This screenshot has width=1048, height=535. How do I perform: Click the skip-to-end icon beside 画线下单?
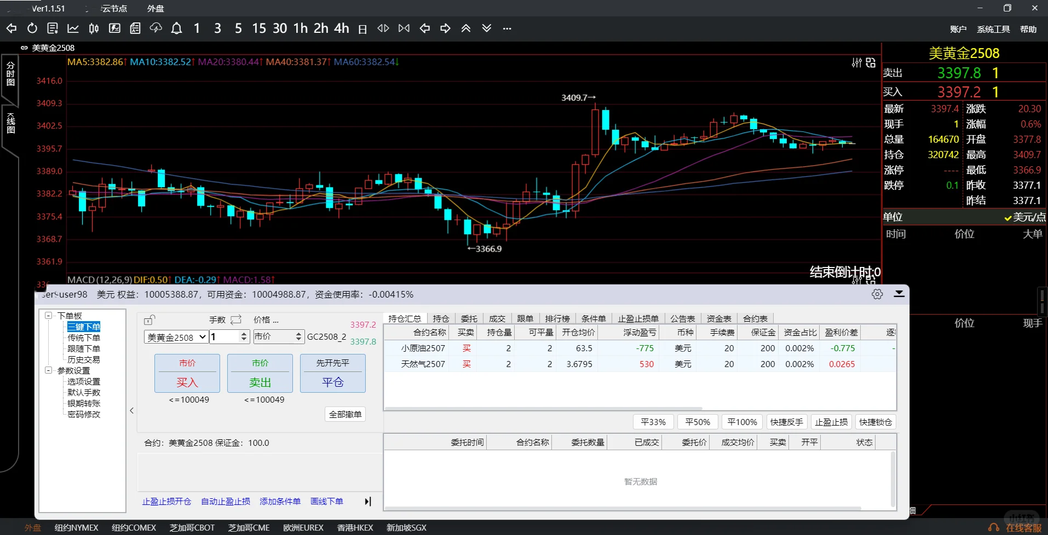click(368, 501)
